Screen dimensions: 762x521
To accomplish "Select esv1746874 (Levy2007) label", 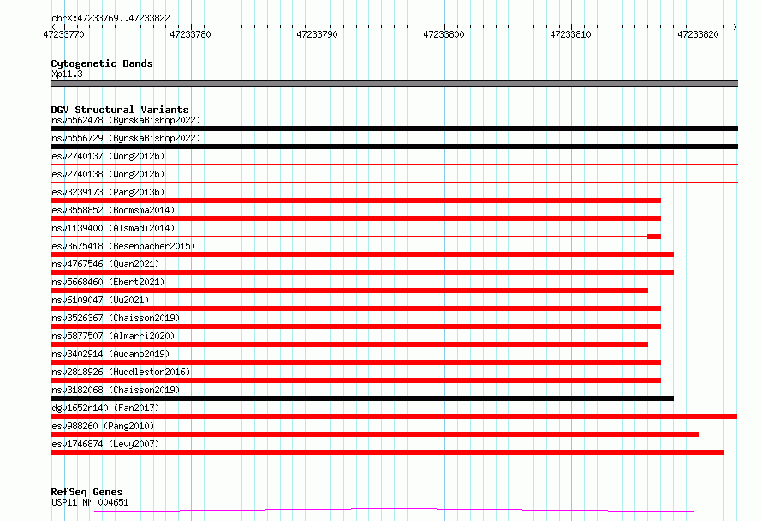I will [x=105, y=444].
